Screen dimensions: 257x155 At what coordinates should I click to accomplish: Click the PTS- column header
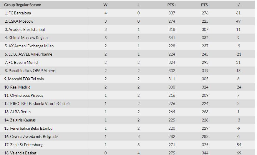pos(205,5)
